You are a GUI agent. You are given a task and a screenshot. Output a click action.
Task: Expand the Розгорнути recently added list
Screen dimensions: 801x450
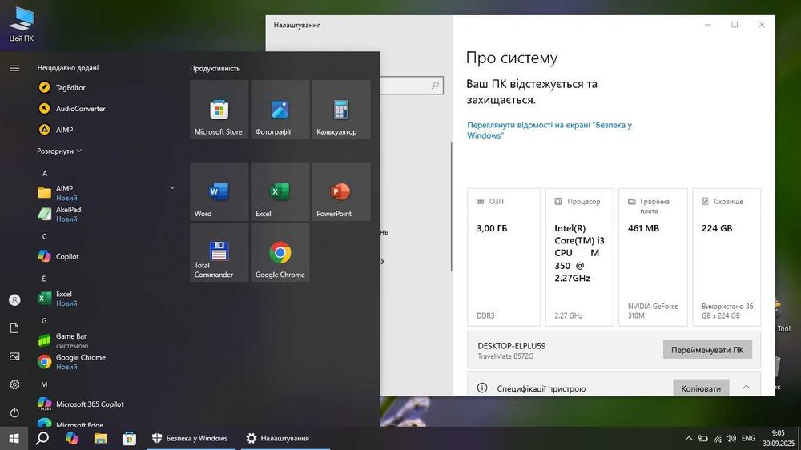pos(59,151)
